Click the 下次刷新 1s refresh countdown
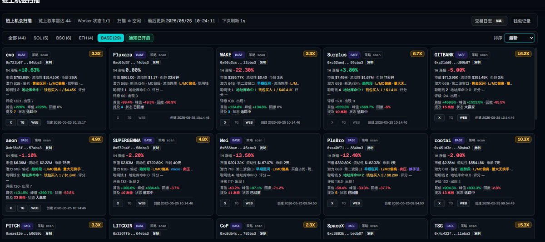The height and width of the screenshot is (242, 545). coord(233,21)
